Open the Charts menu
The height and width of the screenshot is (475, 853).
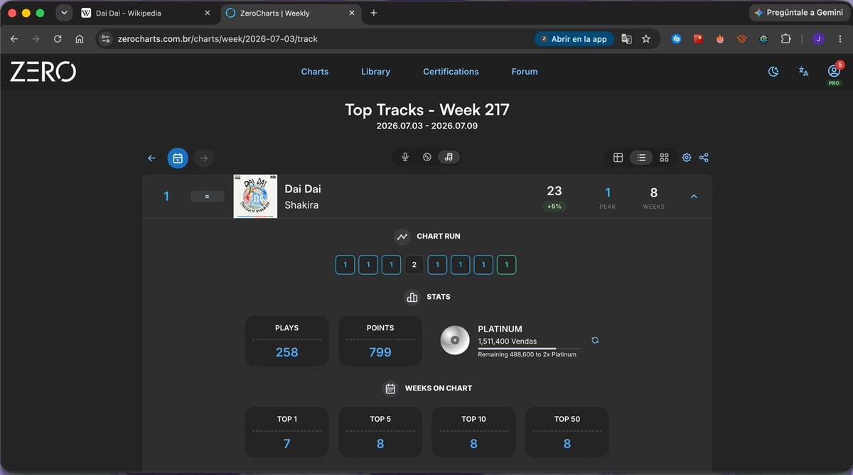tap(315, 72)
